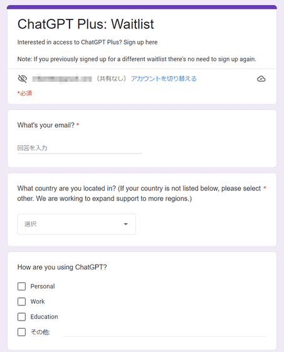
Task: Click the Personal option label
Action: (43, 286)
